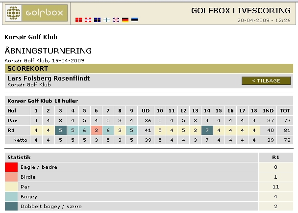Image resolution: width=298 pixels, height=213 pixels.
Task: Click the light yellow Par swatch
Action: pos(11,187)
